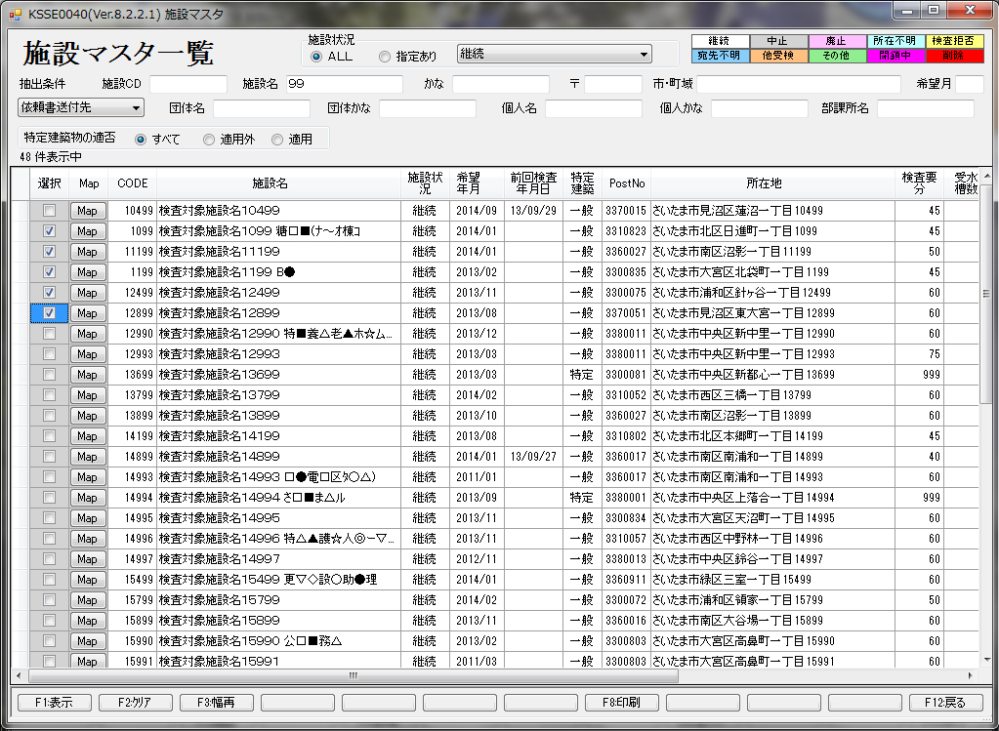The image size is (999, 731).
Task: Click the F8:印刷 button
Action: 622,703
